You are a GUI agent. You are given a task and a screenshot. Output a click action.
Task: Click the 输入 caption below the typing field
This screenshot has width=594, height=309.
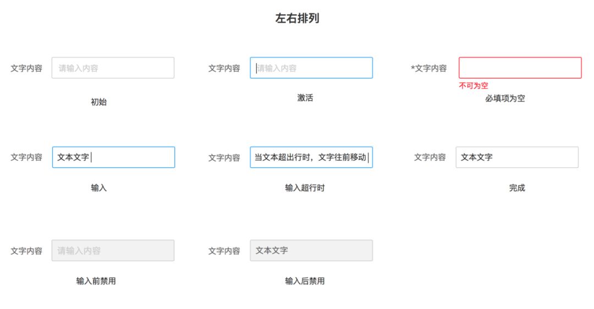pyautogui.click(x=98, y=188)
